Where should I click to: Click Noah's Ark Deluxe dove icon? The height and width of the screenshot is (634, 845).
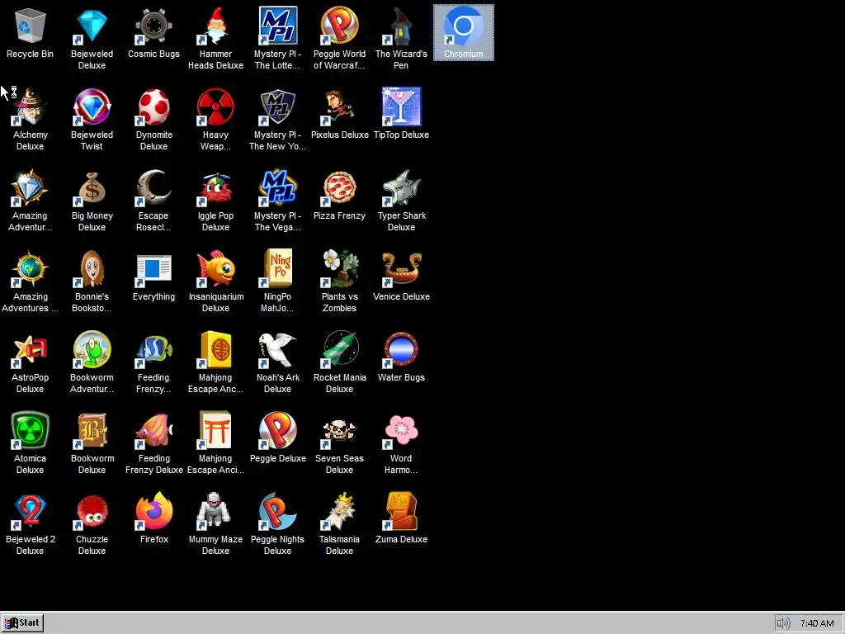(277, 349)
